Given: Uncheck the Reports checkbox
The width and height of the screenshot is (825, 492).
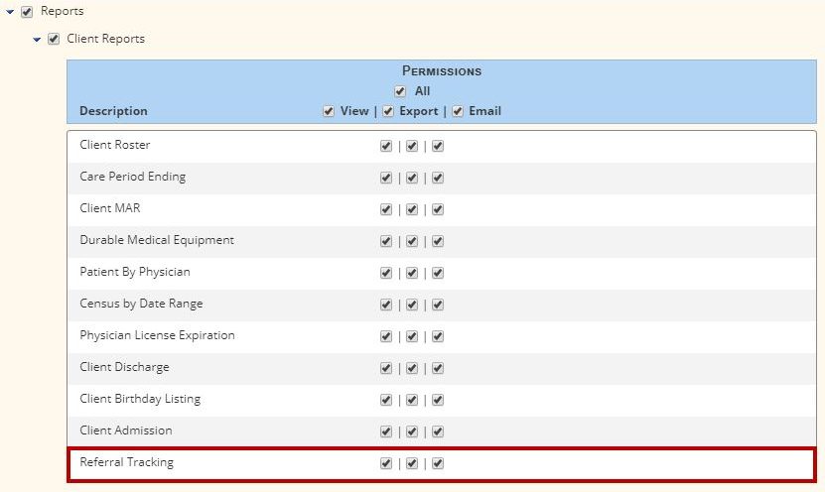Looking at the screenshot, I should pos(27,12).
